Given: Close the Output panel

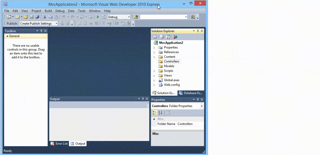Looking at the screenshot, I should [147, 99].
